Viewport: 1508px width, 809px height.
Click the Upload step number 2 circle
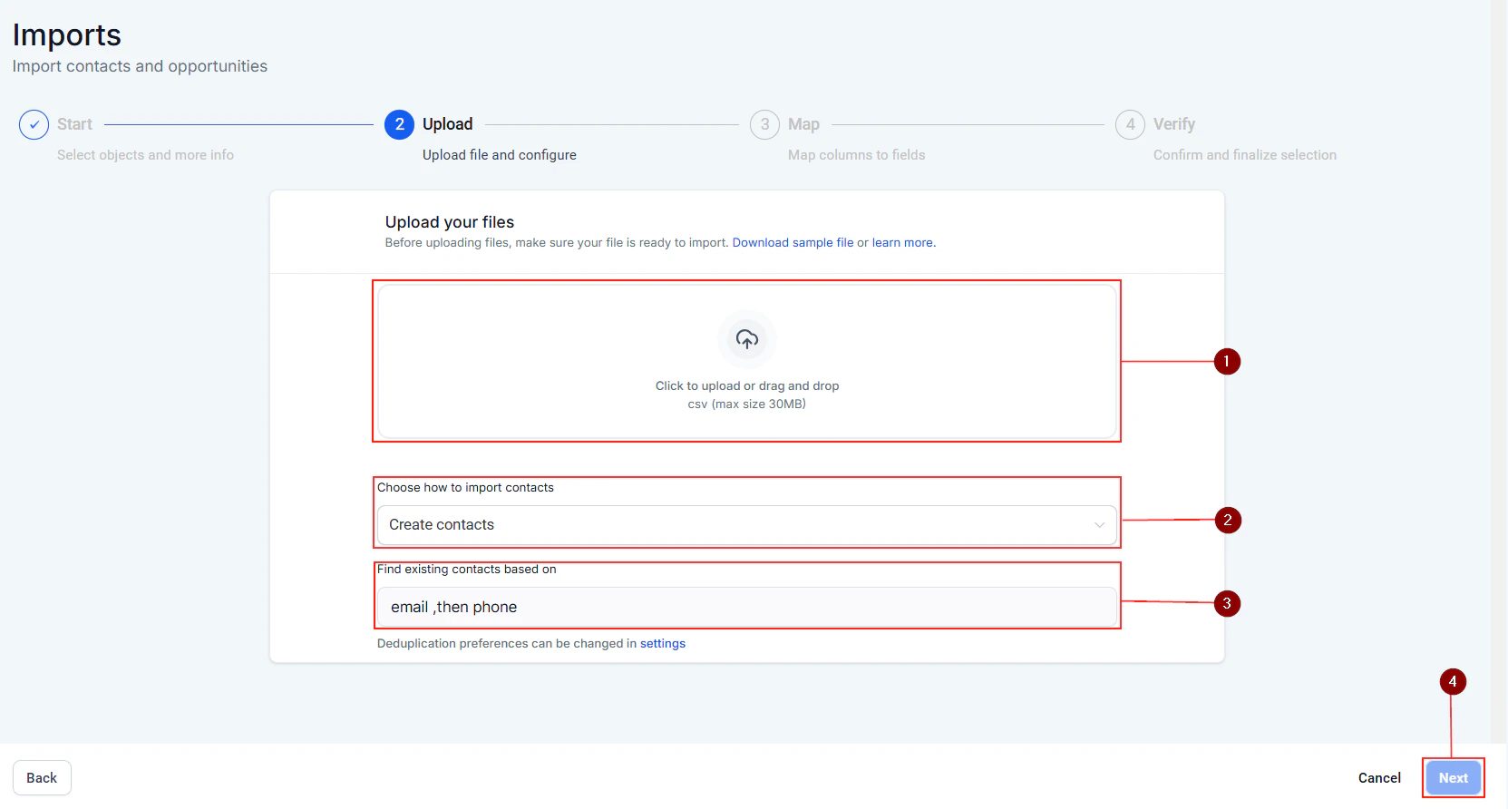[x=399, y=124]
